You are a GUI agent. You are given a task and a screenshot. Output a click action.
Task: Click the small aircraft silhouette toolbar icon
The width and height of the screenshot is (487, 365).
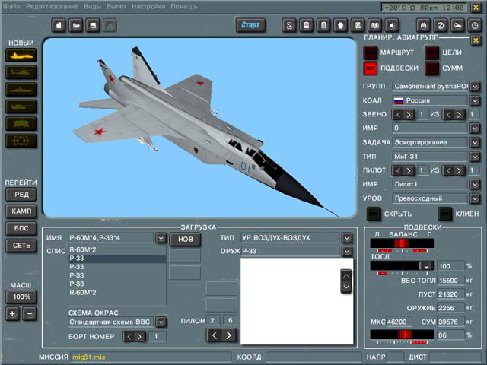[x=457, y=25]
